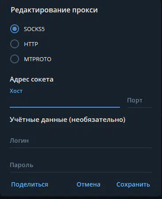Click the Учётные данные (необязательно) heading

[x=68, y=119]
